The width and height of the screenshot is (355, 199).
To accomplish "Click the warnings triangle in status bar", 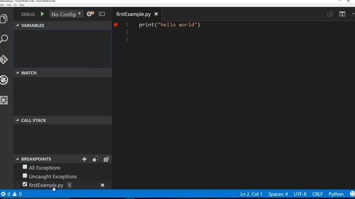I will [x=17, y=194].
